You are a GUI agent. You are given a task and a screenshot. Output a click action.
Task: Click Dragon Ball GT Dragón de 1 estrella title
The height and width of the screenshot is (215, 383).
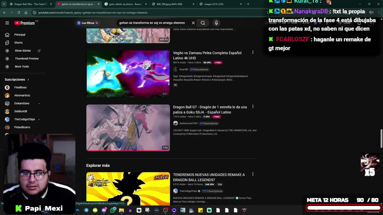pyautogui.click(x=210, y=110)
